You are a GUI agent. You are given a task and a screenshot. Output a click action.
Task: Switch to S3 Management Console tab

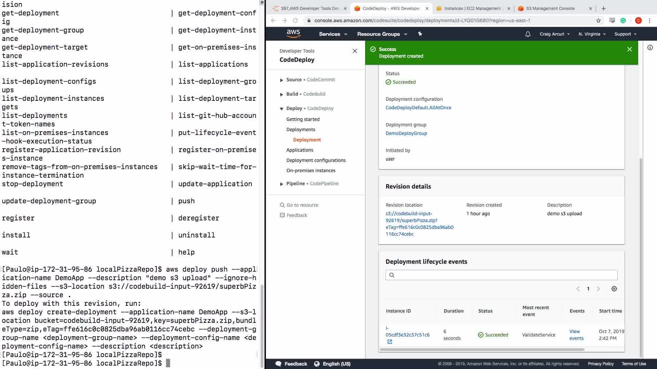click(550, 9)
